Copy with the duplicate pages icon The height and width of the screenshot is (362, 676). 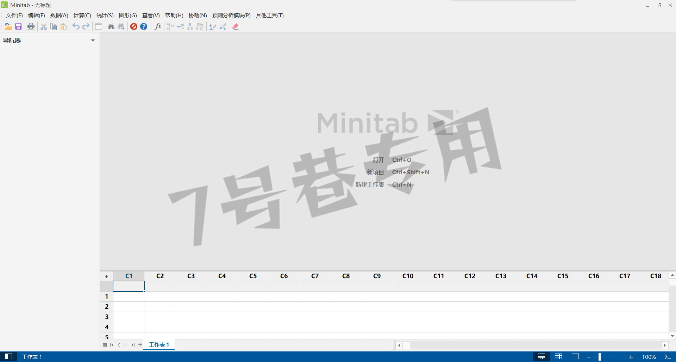click(x=54, y=26)
